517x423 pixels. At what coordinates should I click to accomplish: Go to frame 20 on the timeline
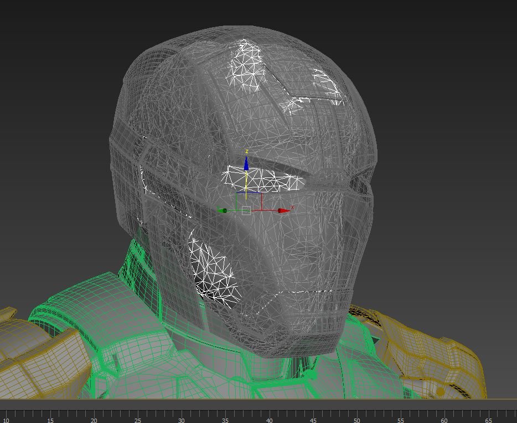[x=94, y=420]
